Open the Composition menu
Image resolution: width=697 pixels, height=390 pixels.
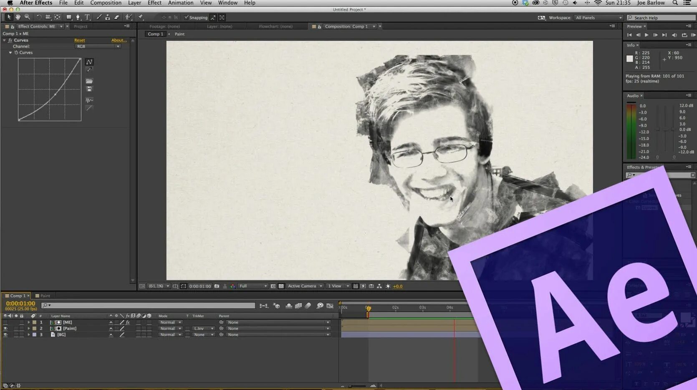[x=106, y=3]
